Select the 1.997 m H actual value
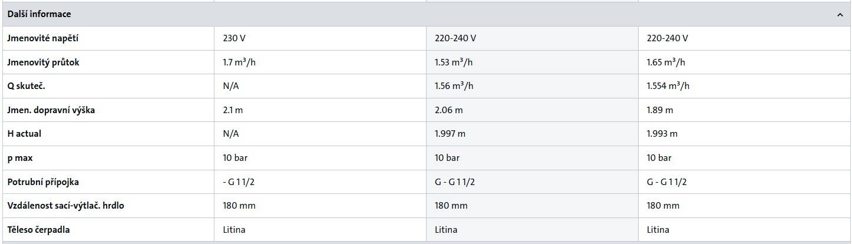Image resolution: width=852 pixels, height=244 pixels. 450,134
